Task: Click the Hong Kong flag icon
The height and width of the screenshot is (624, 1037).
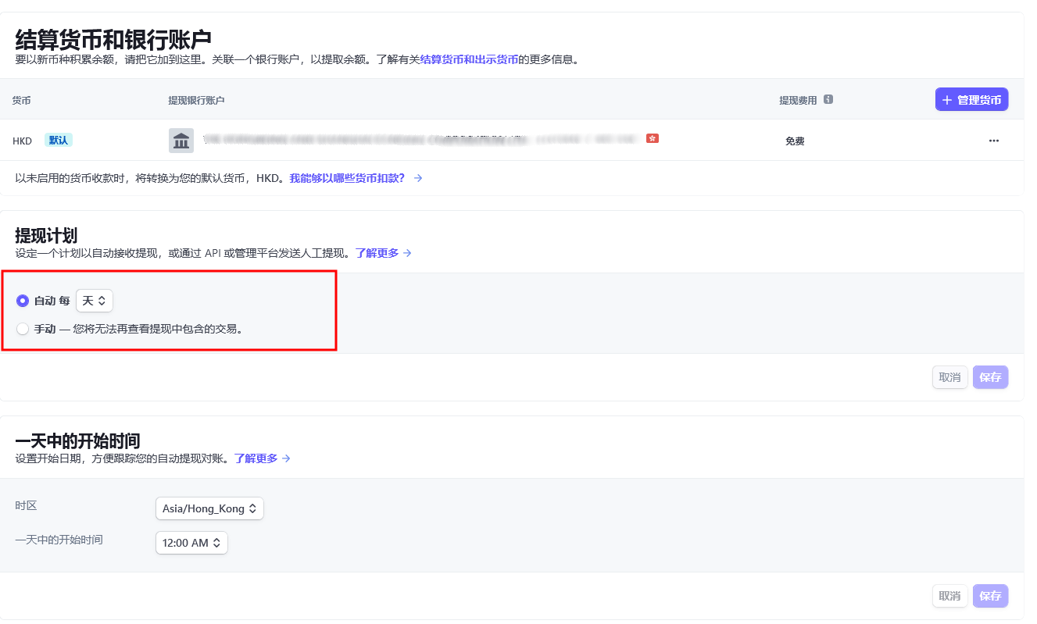Action: [653, 138]
